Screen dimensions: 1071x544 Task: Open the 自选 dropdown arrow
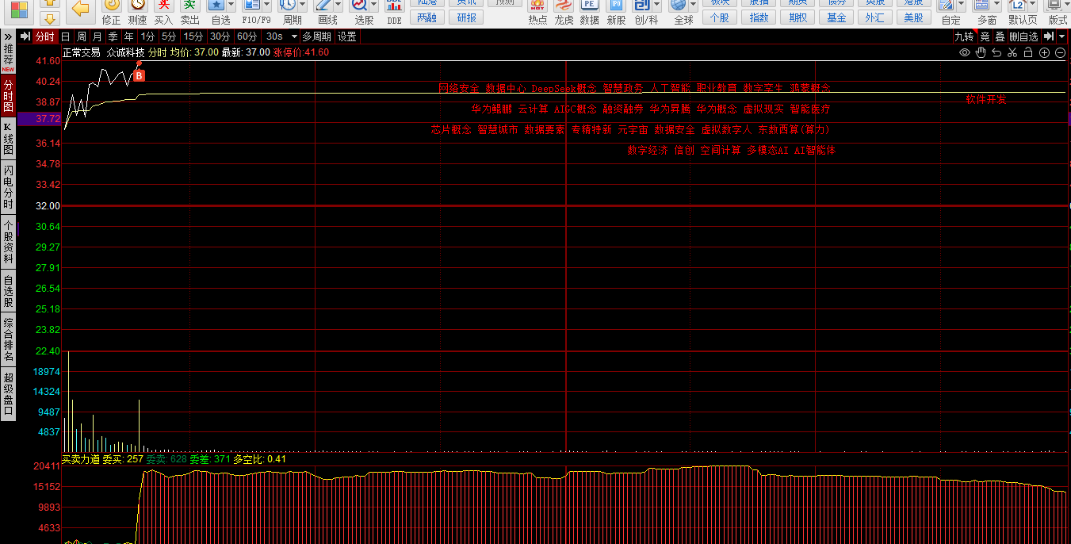231,6
